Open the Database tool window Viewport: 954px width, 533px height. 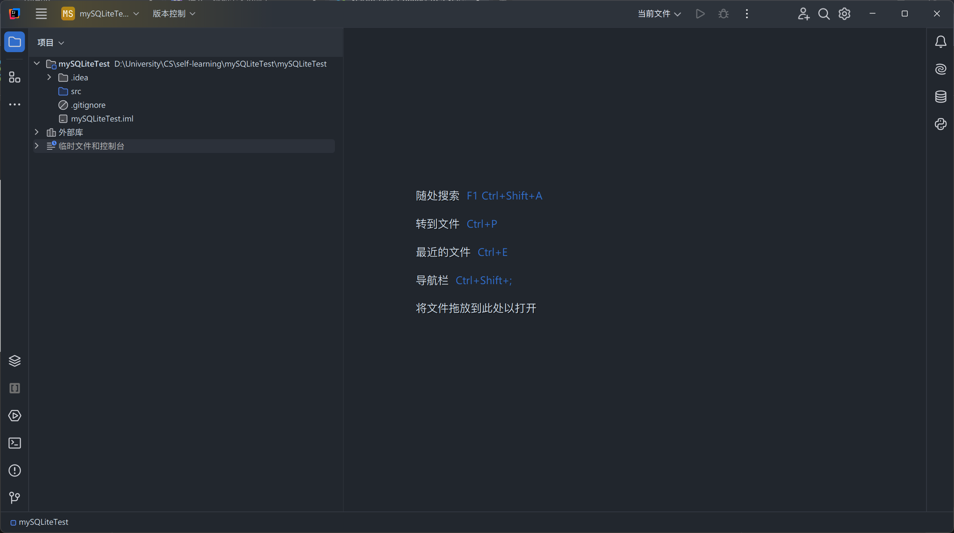pyautogui.click(x=941, y=96)
